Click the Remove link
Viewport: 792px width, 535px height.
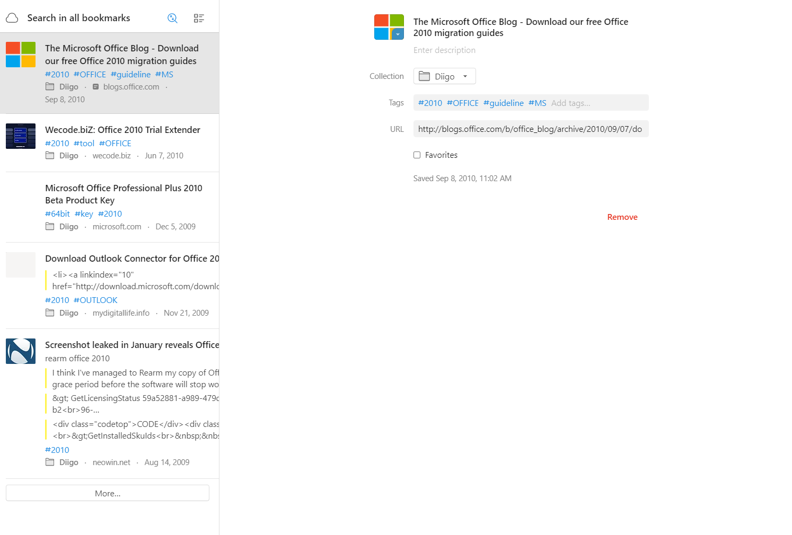622,217
